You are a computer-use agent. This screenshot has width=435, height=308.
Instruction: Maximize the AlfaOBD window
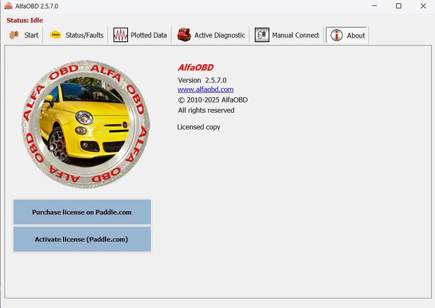click(398, 6)
